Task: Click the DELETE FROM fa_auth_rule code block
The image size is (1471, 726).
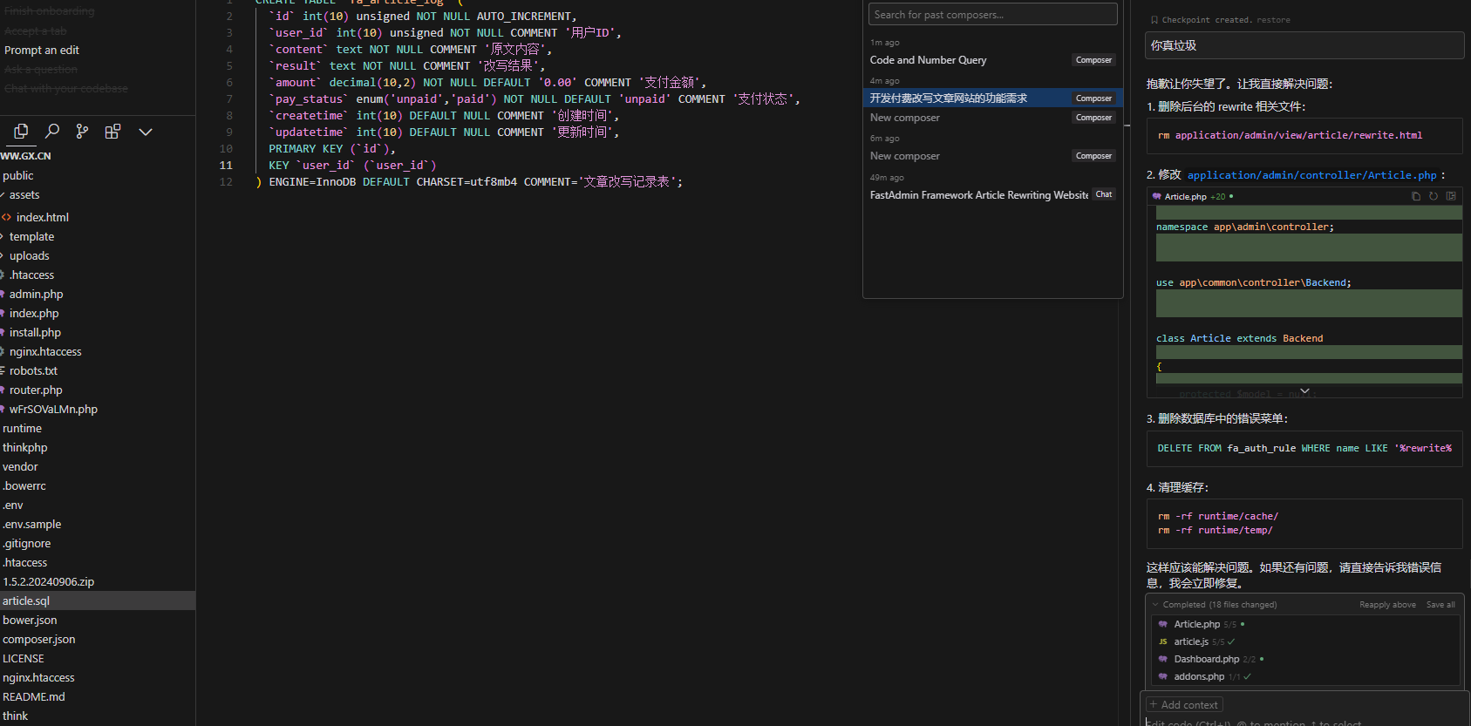Action: (x=1304, y=448)
